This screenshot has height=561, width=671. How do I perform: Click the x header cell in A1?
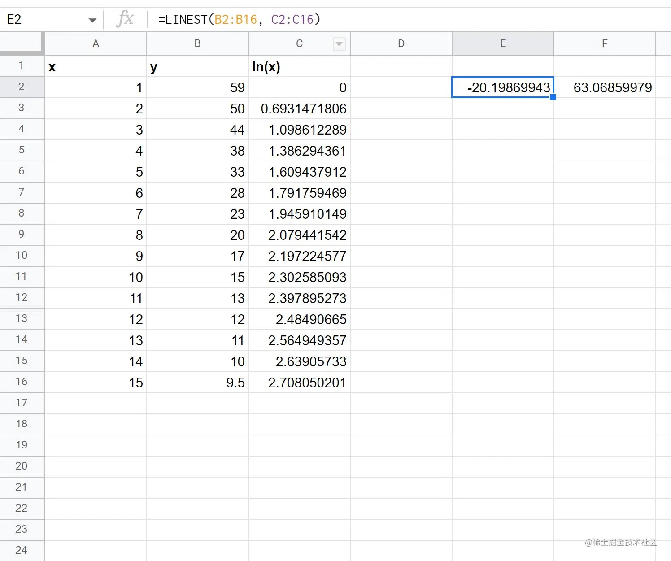point(96,66)
